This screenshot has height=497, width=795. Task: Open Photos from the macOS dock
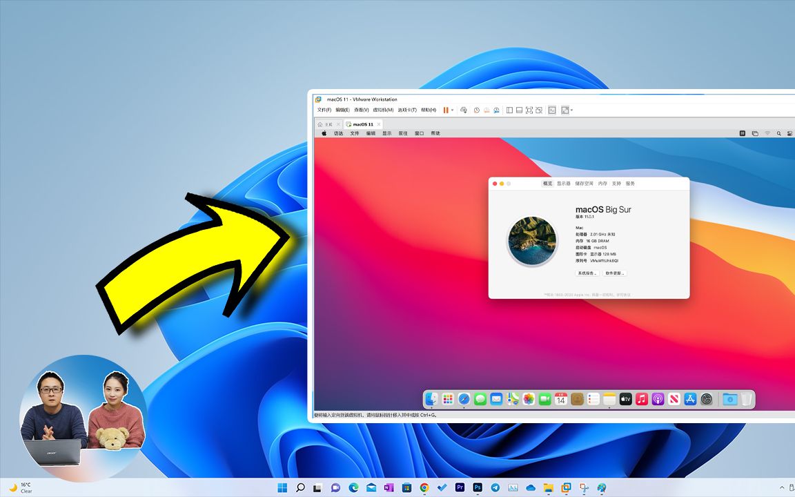[x=529, y=399]
